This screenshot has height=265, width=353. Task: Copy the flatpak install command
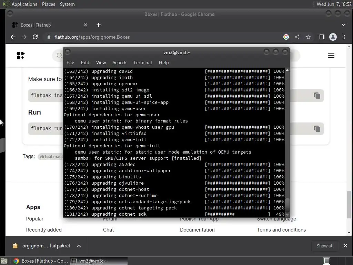coord(317,96)
